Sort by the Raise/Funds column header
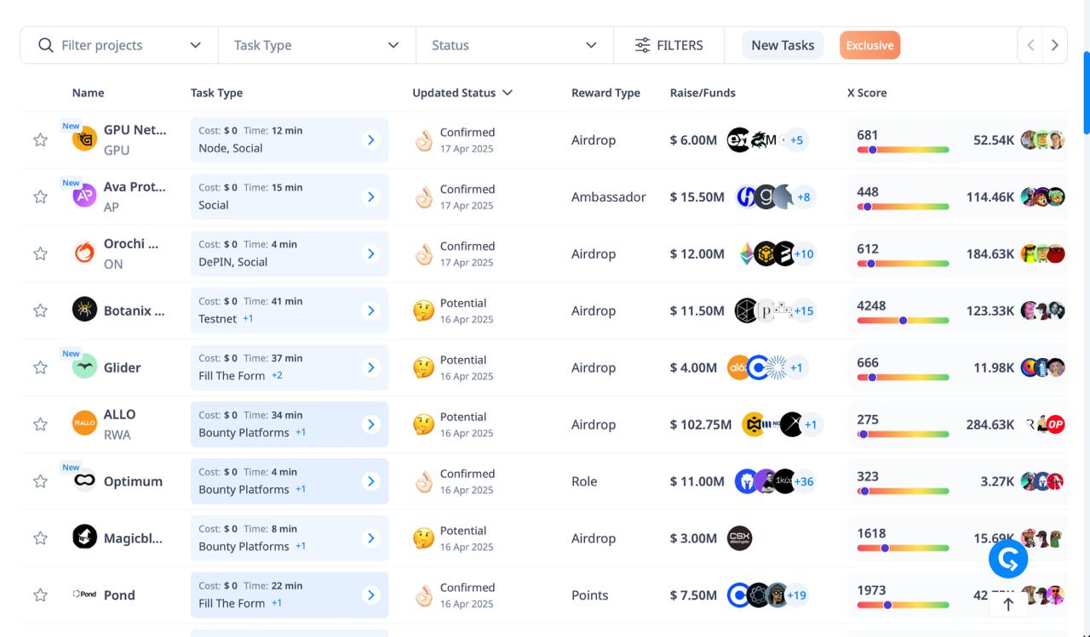Viewport: 1090px width, 637px height. pos(703,93)
